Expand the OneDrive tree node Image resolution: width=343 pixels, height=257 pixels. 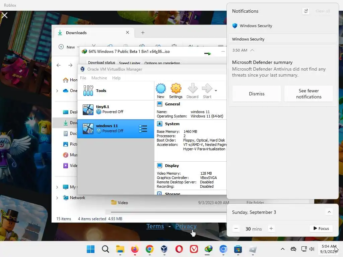(x=57, y=91)
